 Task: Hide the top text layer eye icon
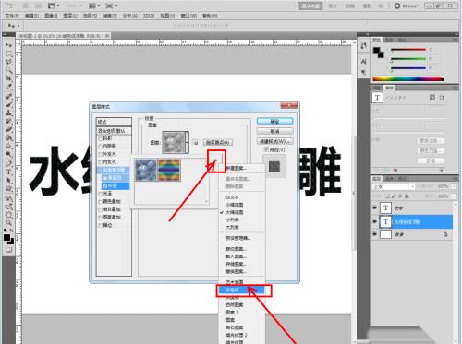coord(374,208)
